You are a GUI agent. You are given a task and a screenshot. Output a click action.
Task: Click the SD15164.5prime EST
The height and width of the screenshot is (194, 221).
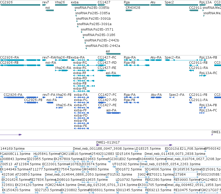tap(116, 156)
